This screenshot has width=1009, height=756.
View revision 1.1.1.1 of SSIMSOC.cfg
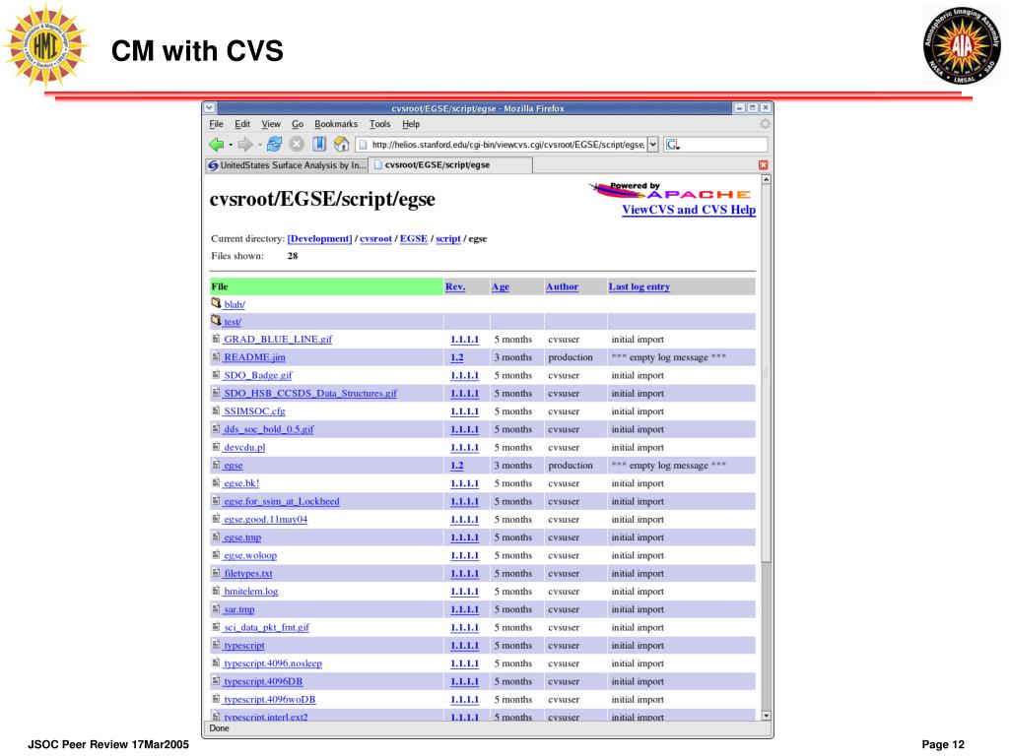point(465,410)
